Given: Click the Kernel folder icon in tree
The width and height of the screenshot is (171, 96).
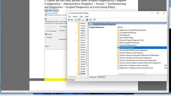Looking at the screenshot, I should [79, 23].
